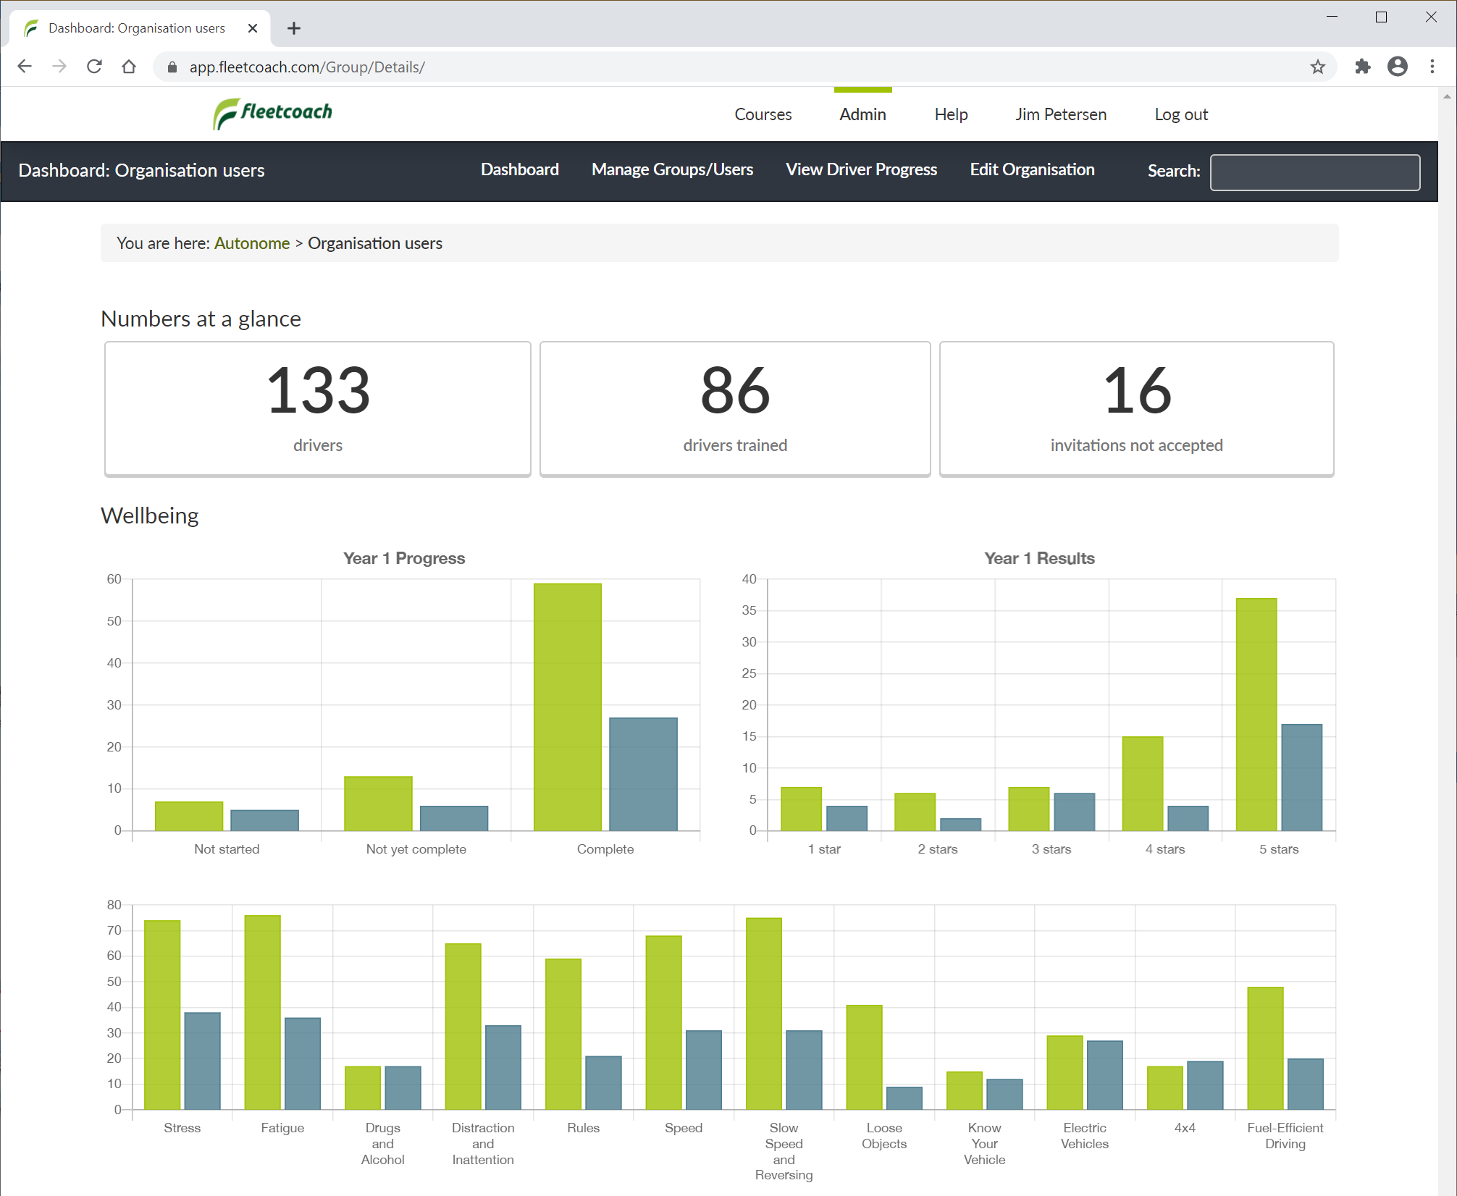The height and width of the screenshot is (1196, 1457).
Task: Click the 'Wellbeing' section heading
Action: (x=150, y=515)
